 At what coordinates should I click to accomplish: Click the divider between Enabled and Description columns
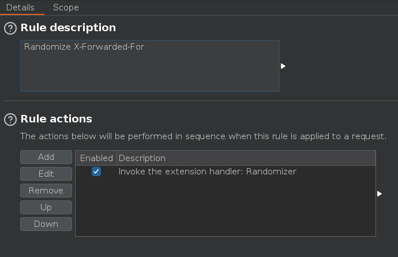point(117,158)
